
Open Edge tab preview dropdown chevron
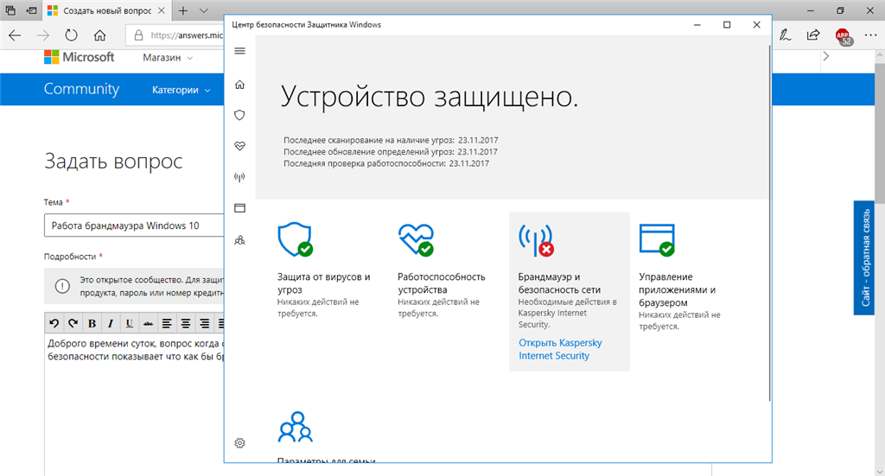coord(204,10)
